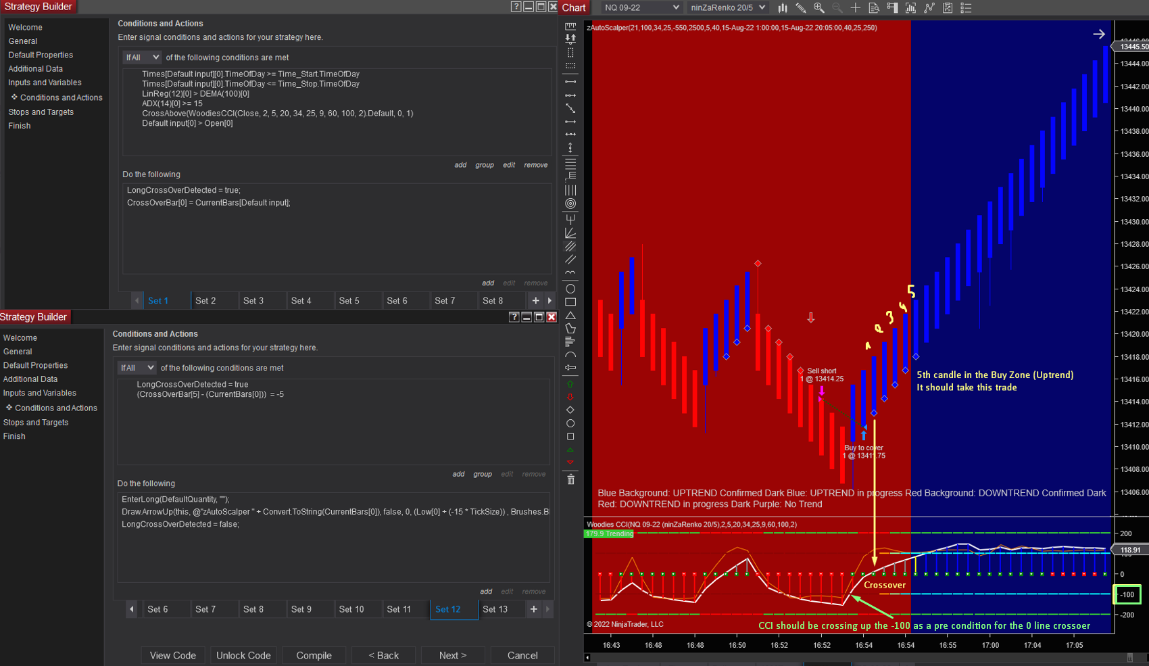The image size is (1149, 666).
Task: Select the ray drawing tool
Action: 570,95
